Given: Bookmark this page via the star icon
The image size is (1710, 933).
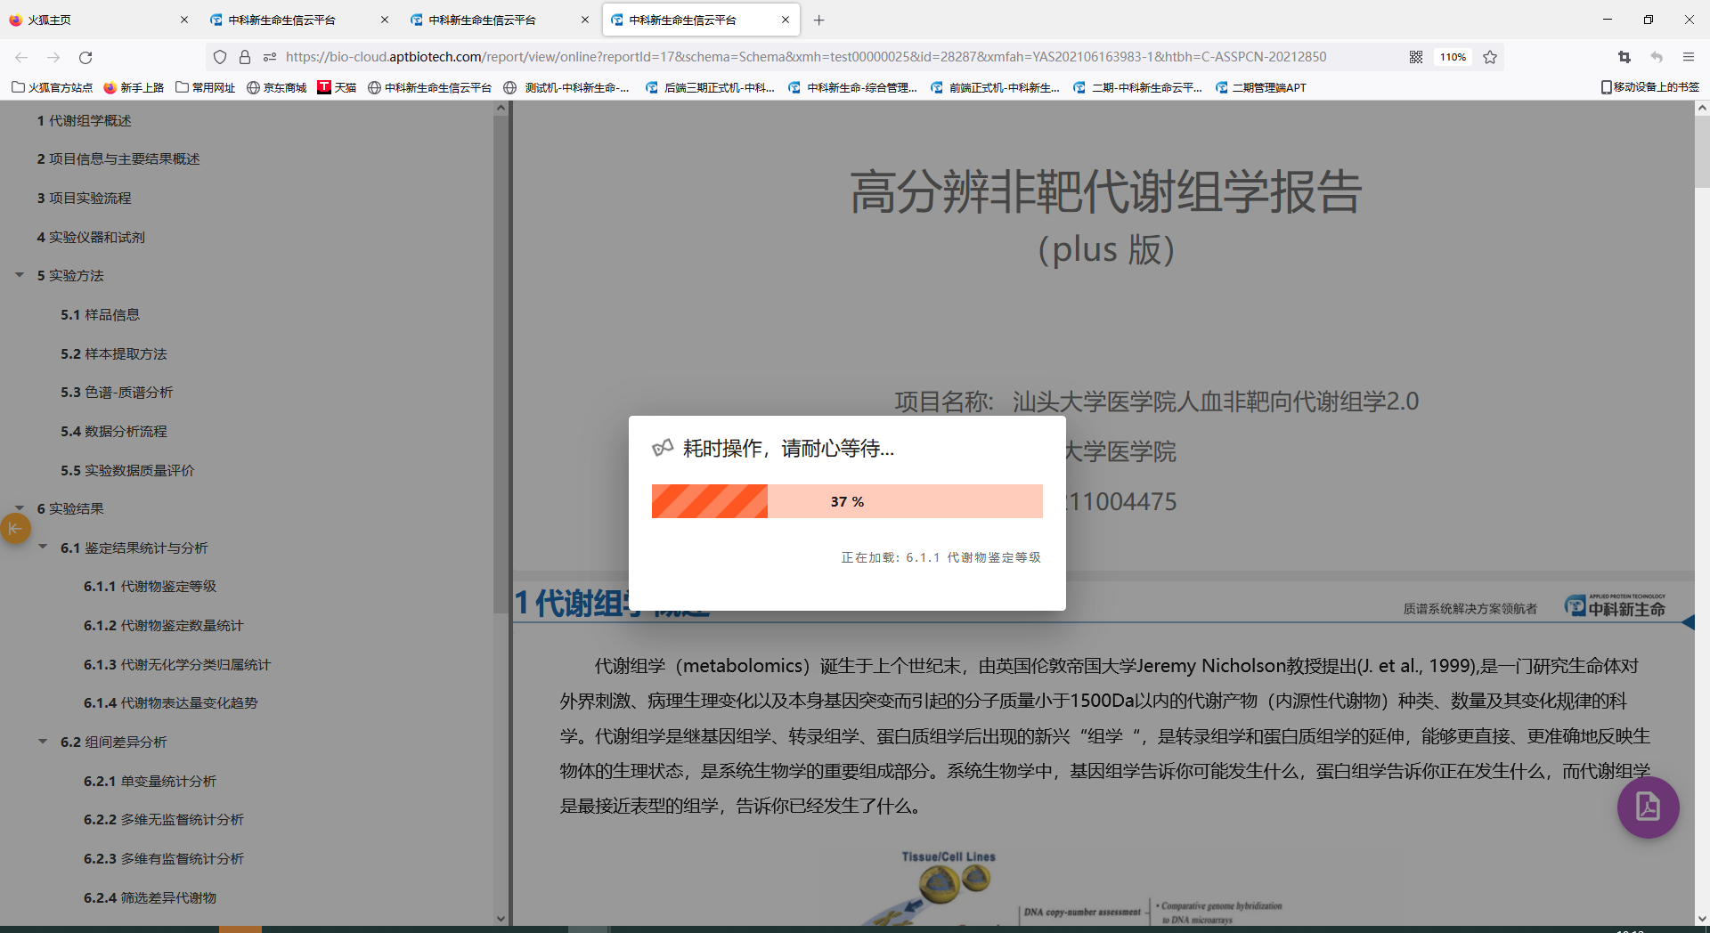Looking at the screenshot, I should (x=1490, y=57).
